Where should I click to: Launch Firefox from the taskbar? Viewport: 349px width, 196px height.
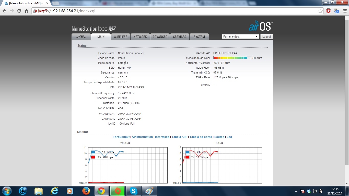pyautogui.click(x=86, y=191)
